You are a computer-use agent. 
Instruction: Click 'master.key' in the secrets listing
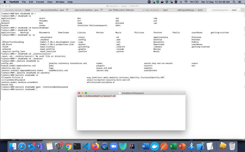click(x=7, y=85)
